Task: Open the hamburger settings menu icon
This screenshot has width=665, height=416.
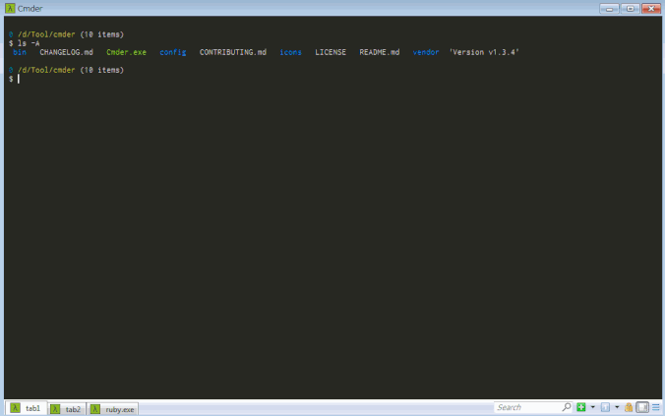Action: pyautogui.click(x=656, y=407)
